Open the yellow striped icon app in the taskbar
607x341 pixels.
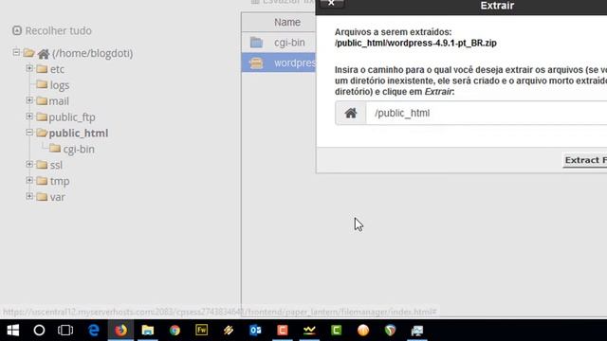tap(229, 331)
